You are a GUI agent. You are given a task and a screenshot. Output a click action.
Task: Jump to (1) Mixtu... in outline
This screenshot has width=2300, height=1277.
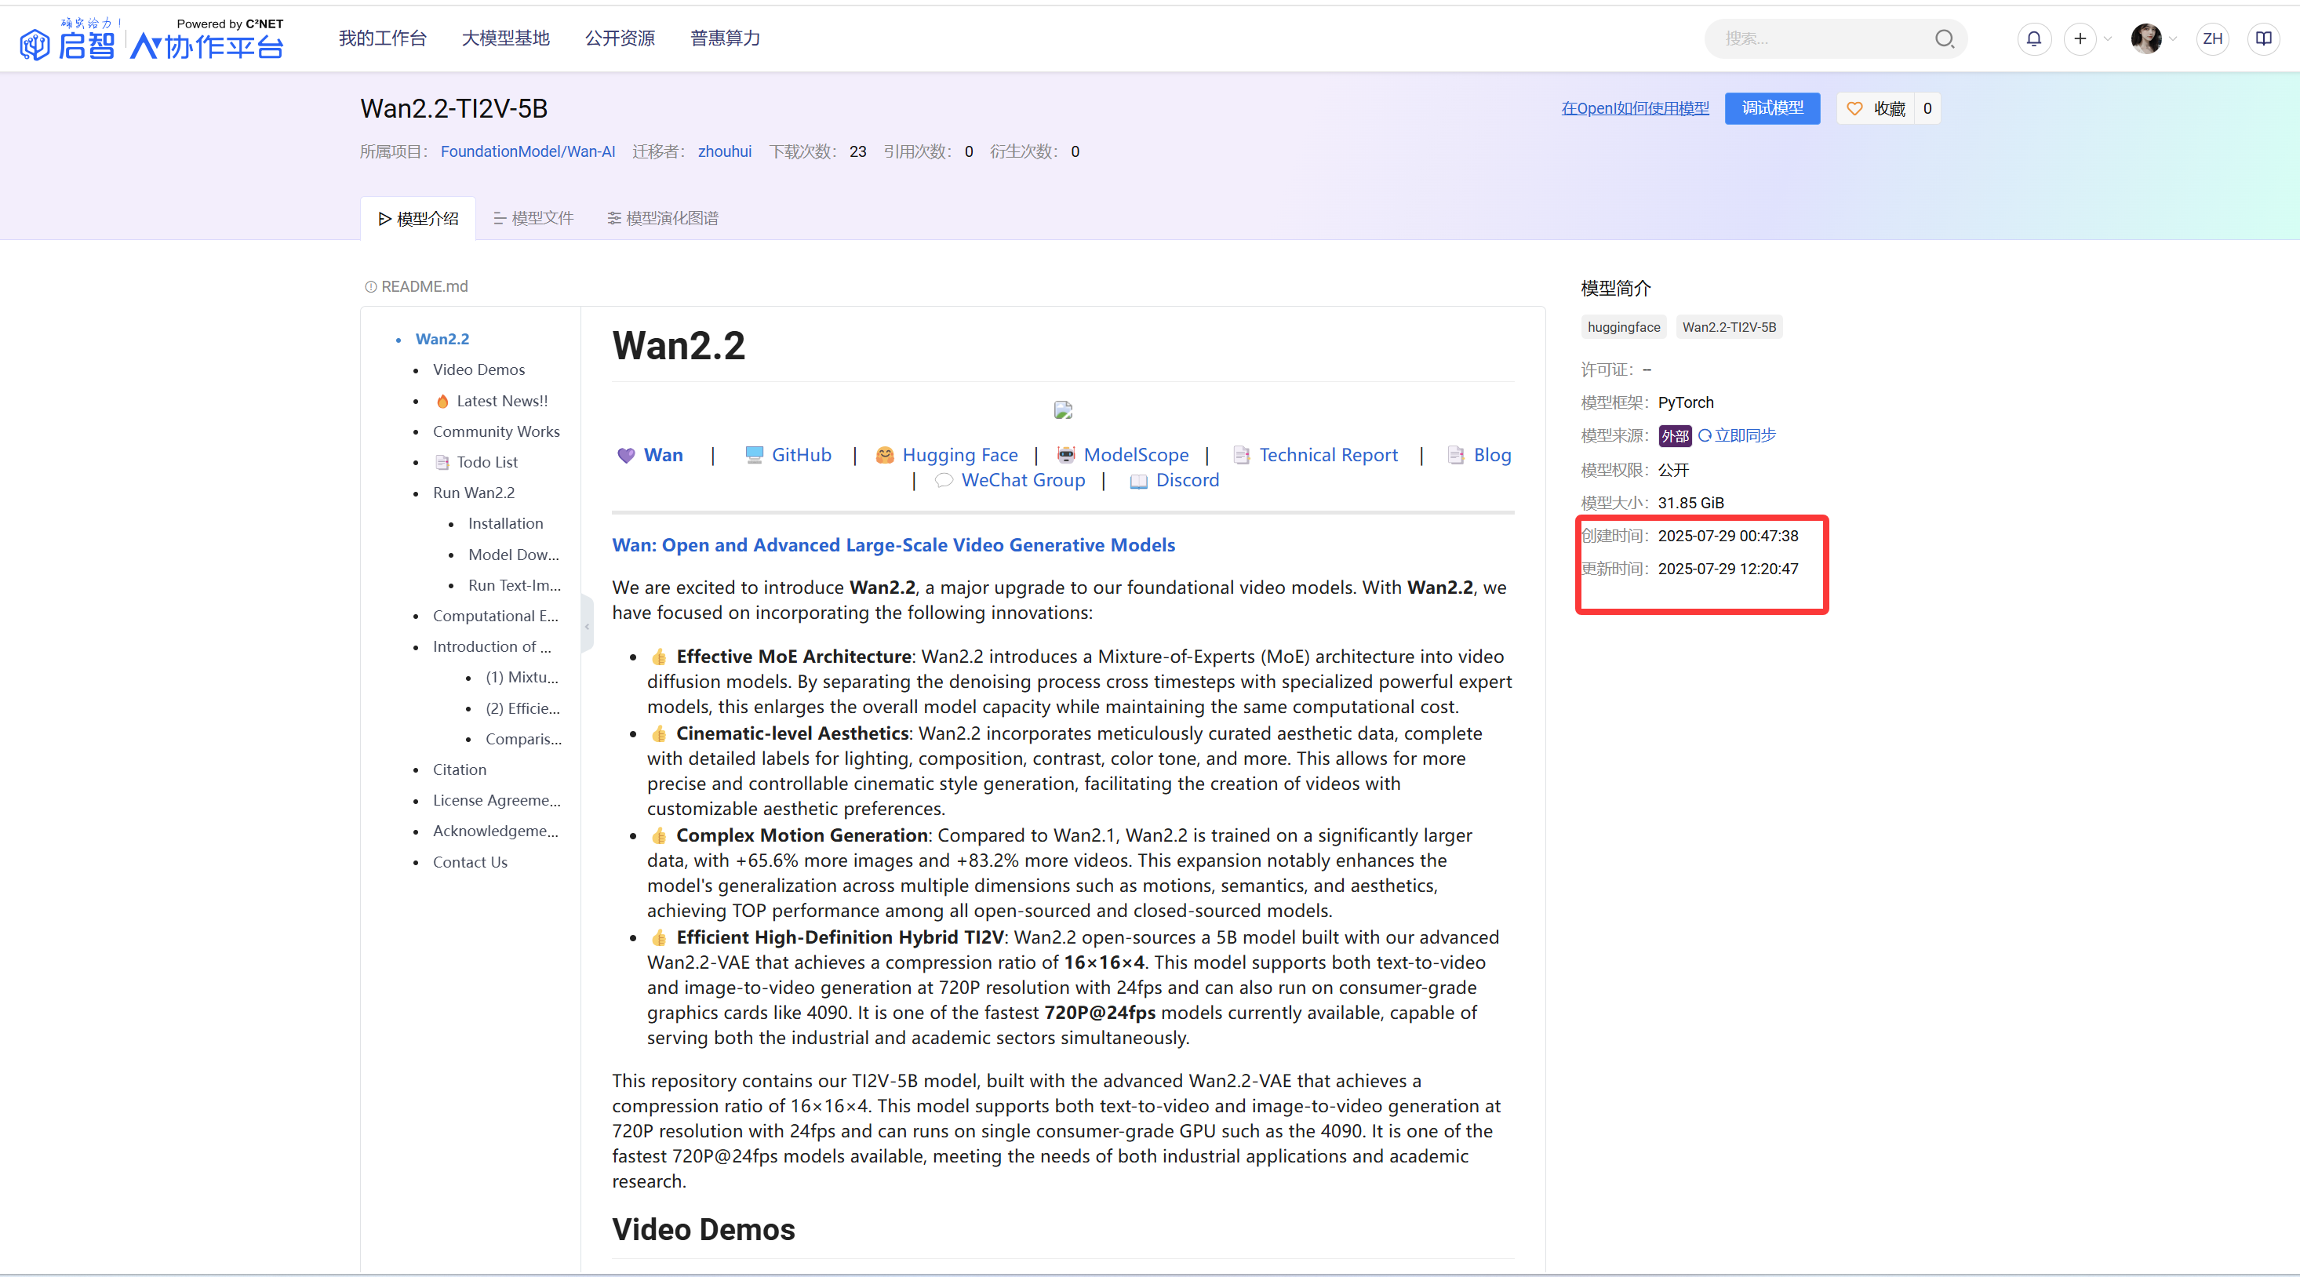click(522, 676)
